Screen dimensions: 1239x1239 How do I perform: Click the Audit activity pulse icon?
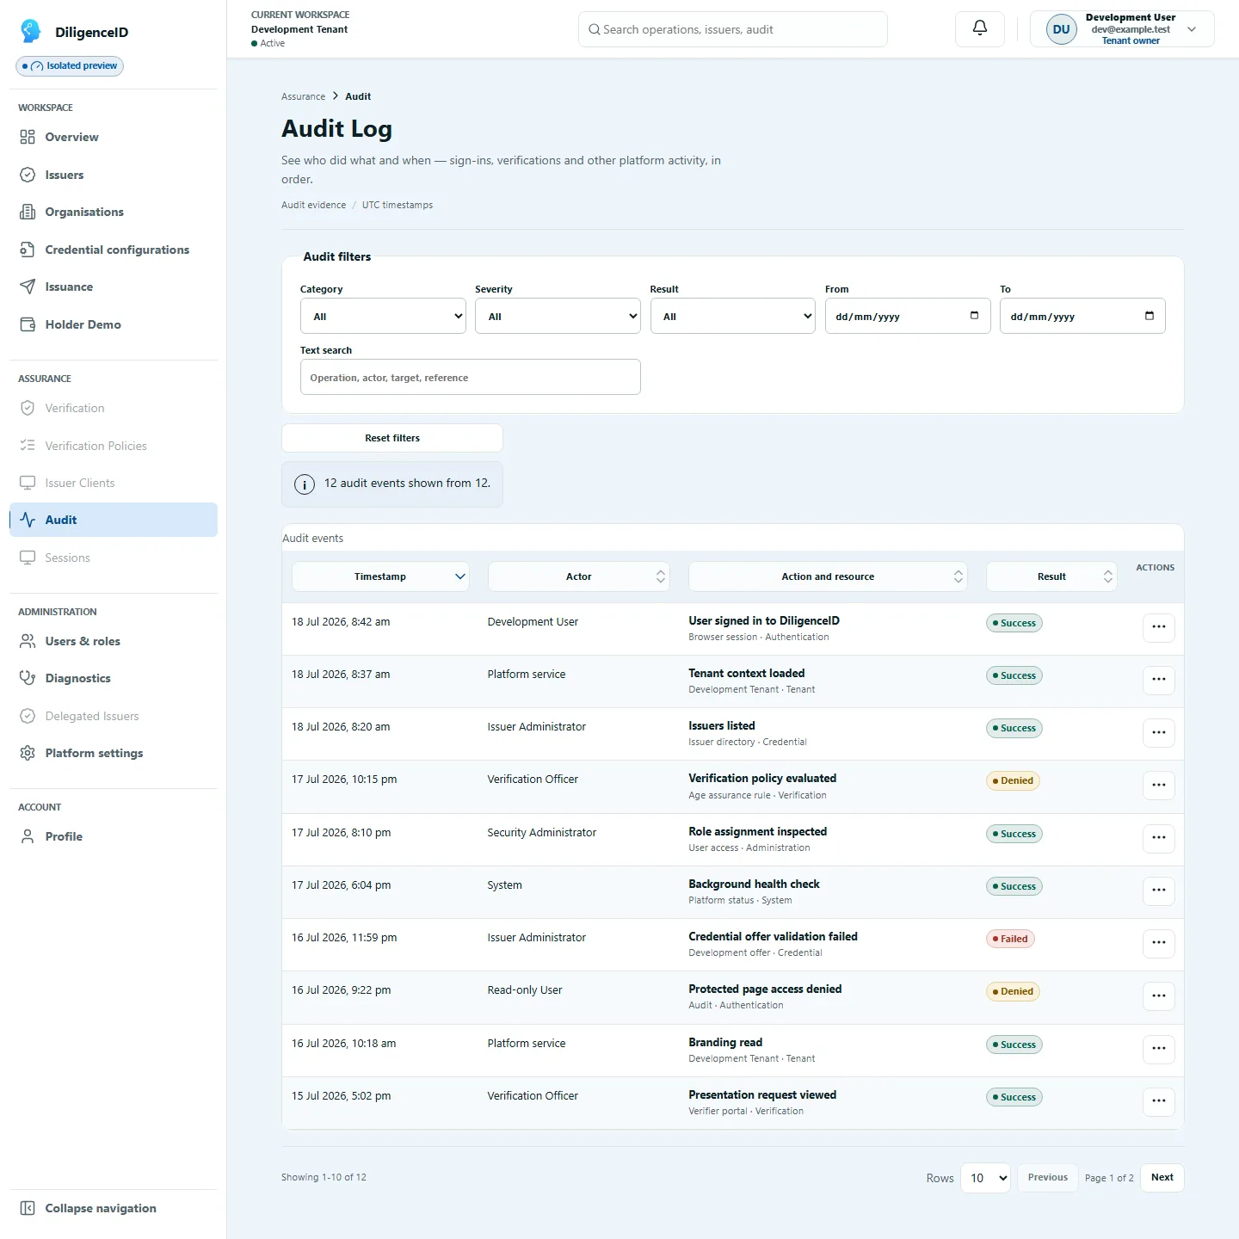[28, 520]
